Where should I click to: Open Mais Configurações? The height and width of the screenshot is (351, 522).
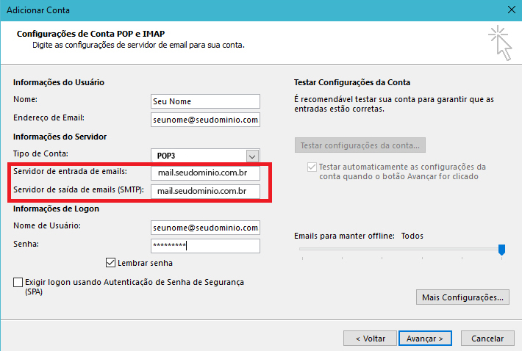click(462, 297)
